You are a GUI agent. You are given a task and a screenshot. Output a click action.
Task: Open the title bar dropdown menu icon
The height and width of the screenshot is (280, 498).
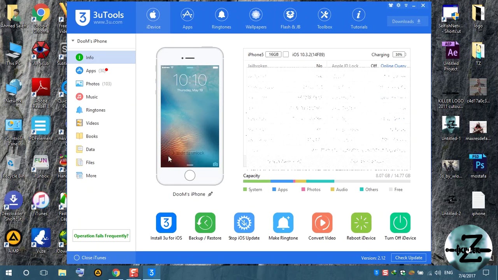[x=406, y=5]
